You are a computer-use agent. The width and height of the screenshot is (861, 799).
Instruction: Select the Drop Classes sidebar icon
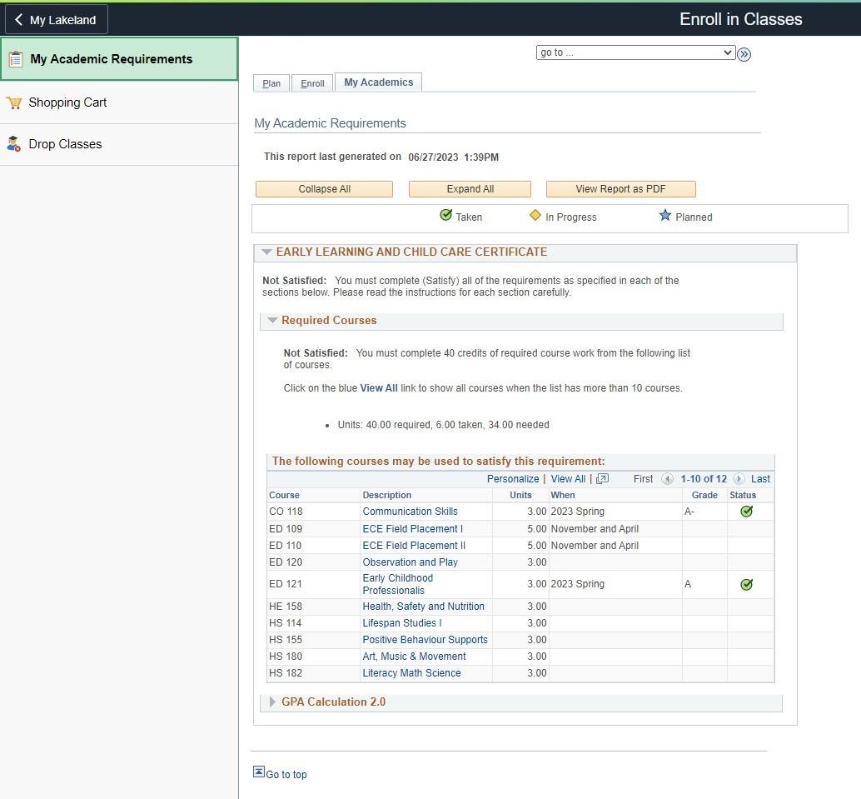(x=15, y=143)
